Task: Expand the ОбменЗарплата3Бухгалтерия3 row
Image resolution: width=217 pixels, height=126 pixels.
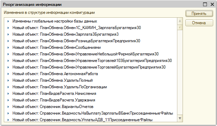Action: pyautogui.click(x=8, y=34)
